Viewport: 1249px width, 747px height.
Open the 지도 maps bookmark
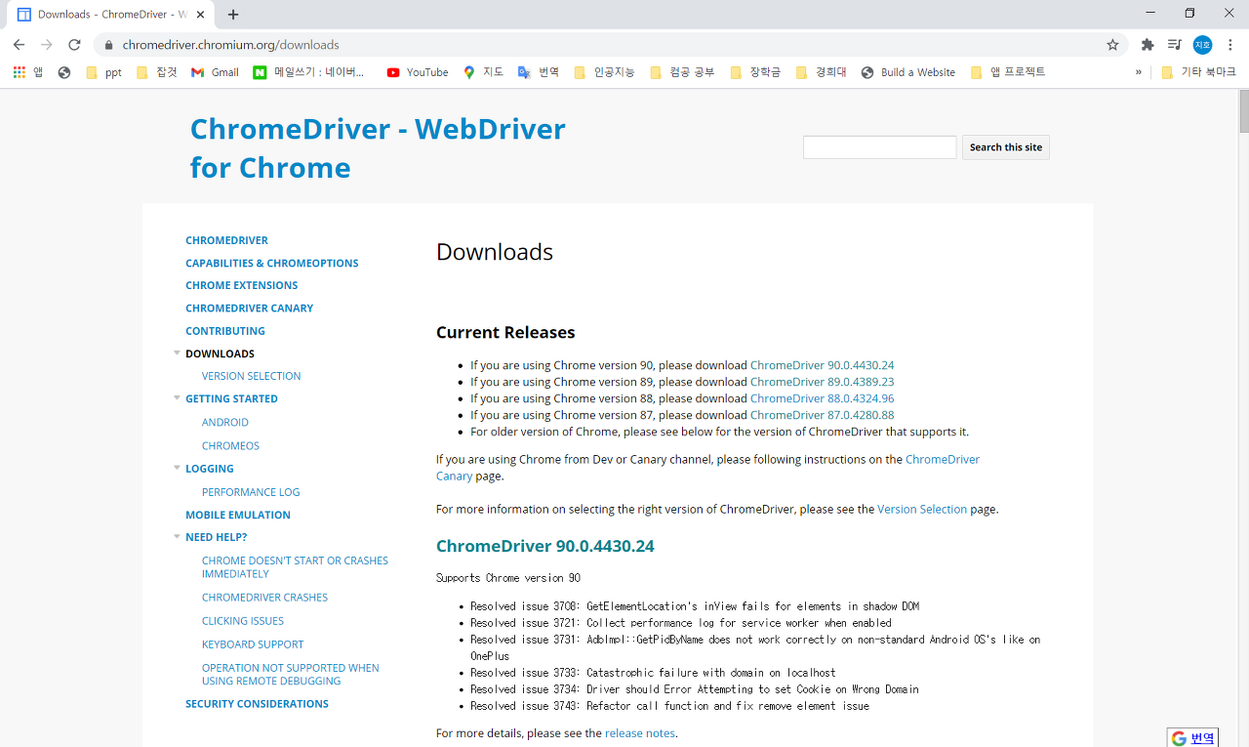coord(483,72)
